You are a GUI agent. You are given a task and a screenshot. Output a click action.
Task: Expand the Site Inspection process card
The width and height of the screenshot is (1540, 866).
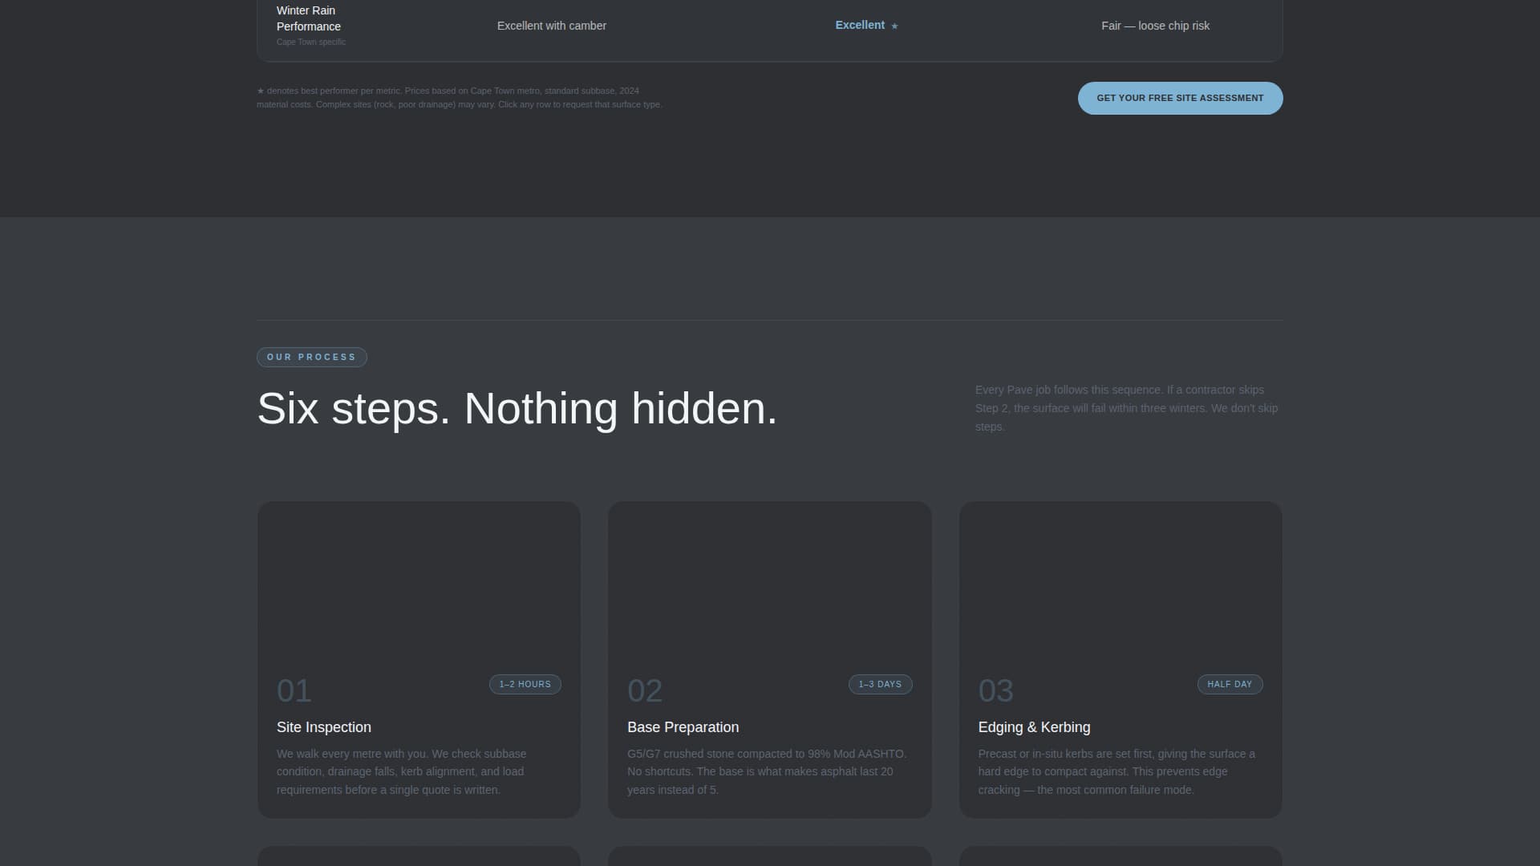(x=418, y=659)
